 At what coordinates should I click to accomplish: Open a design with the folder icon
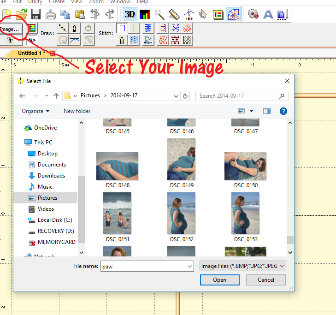pyautogui.click(x=21, y=14)
